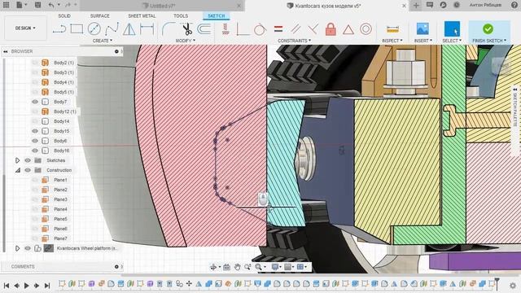Expand the Sketches folder in browser
Image resolution: width=521 pixels, height=293 pixels.
pyautogui.click(x=17, y=160)
